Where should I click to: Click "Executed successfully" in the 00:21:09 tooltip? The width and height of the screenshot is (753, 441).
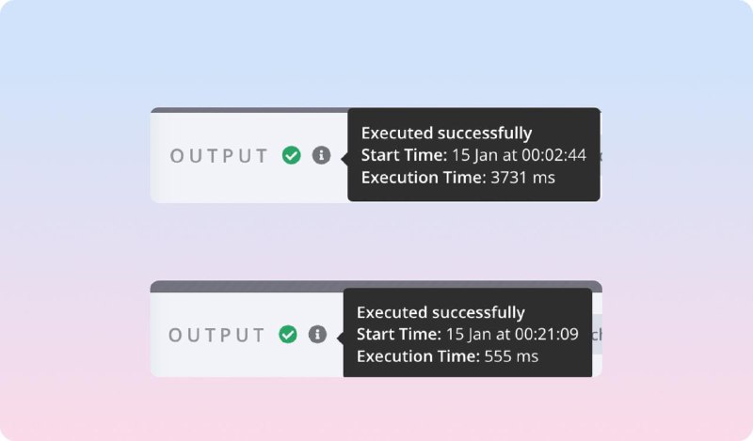pos(441,312)
